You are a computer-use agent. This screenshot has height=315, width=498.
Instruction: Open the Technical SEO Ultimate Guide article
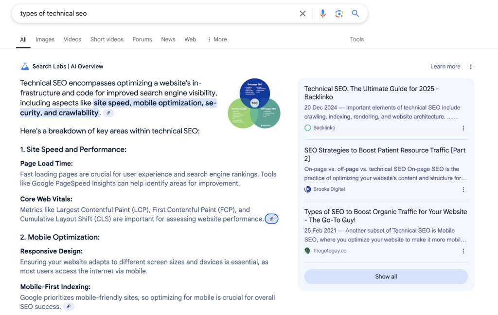(x=371, y=93)
